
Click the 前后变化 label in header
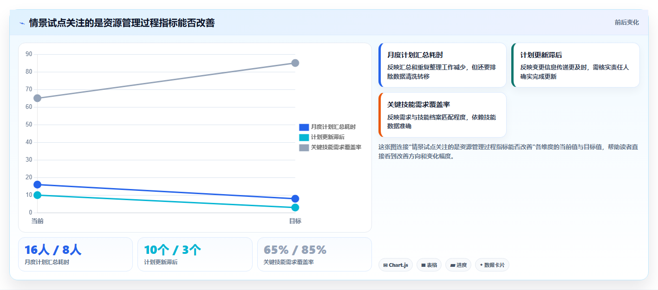click(x=626, y=22)
